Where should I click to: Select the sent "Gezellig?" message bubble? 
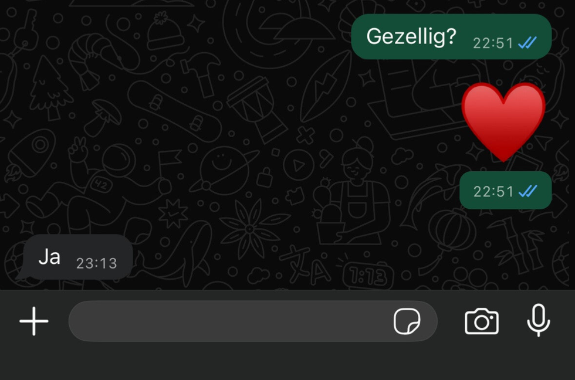pos(451,36)
